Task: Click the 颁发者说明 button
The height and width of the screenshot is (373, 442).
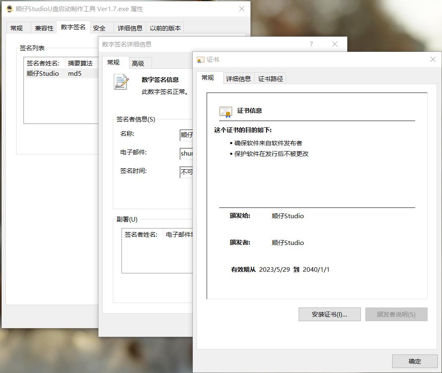Action: 396,314
